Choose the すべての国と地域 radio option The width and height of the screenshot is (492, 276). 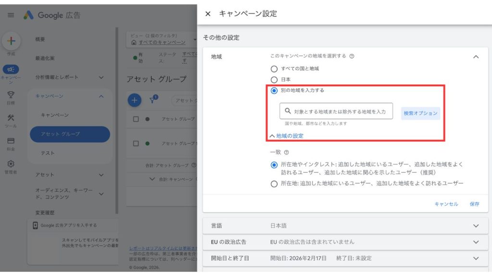pos(273,68)
